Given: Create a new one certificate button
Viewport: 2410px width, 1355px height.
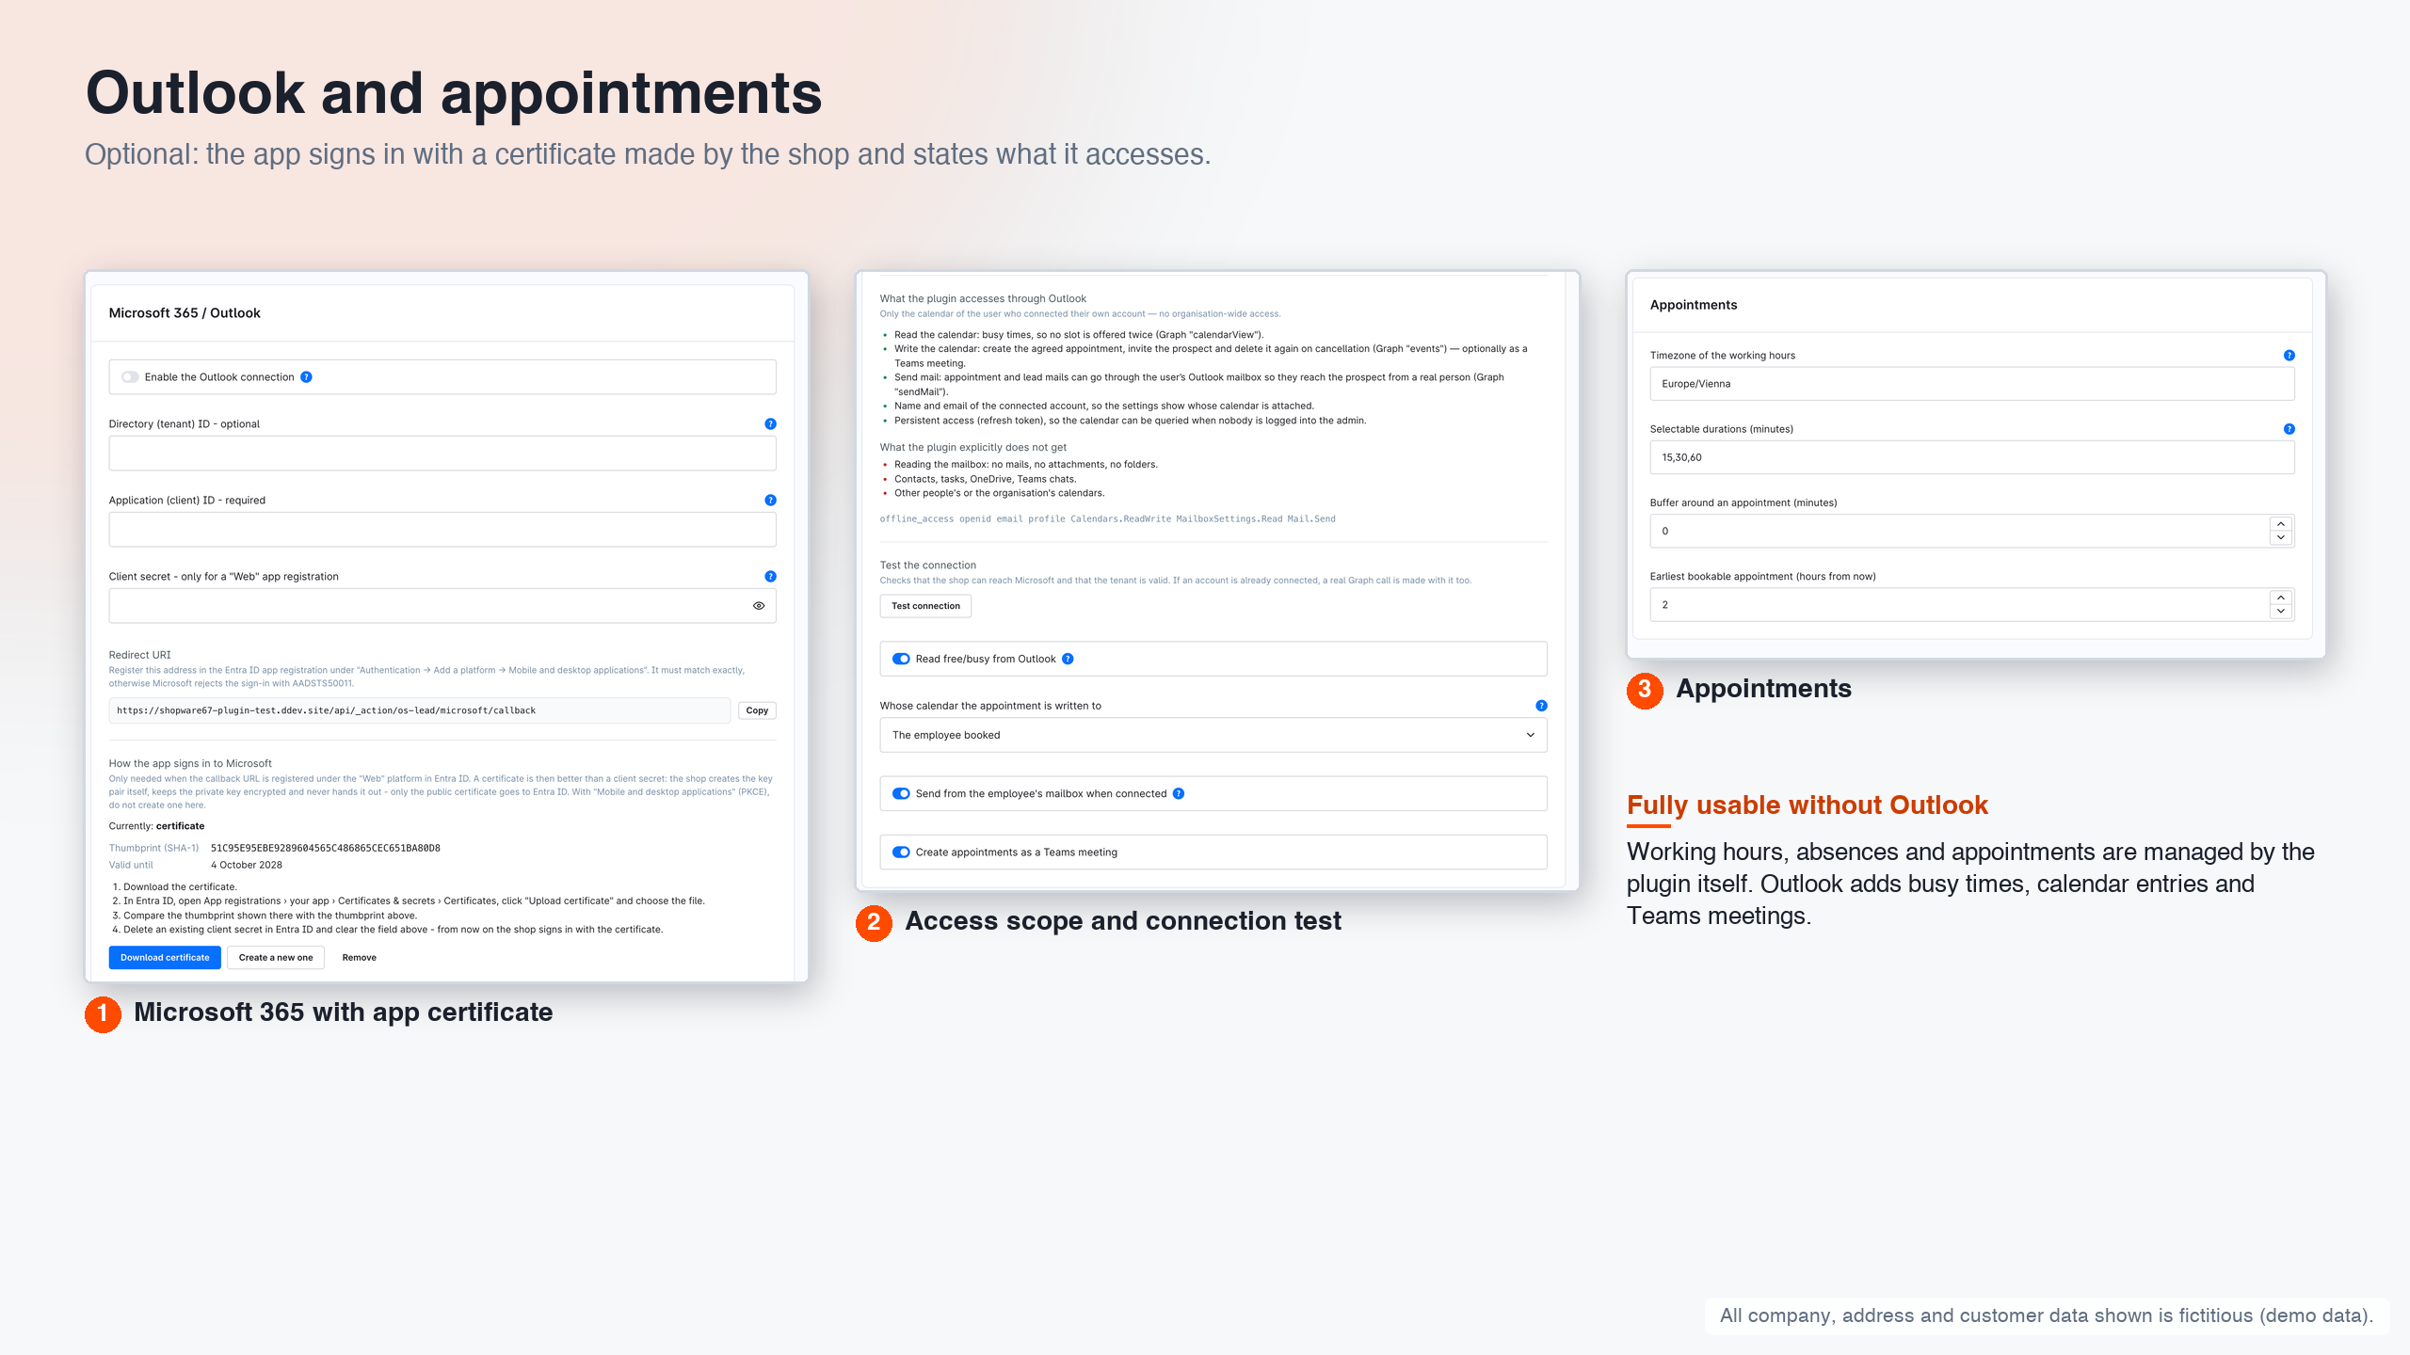Looking at the screenshot, I should (x=276, y=958).
